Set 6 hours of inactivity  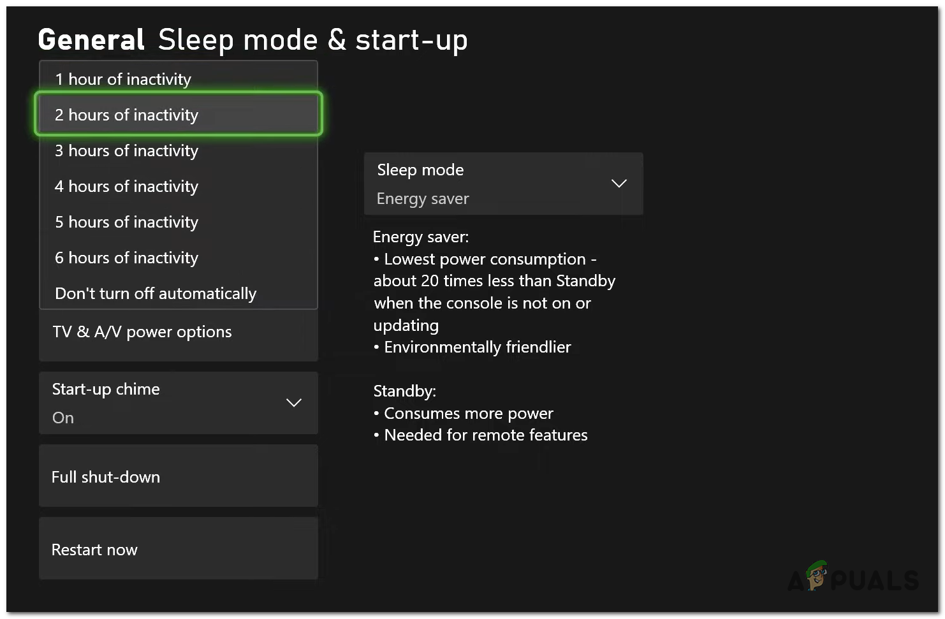(126, 258)
